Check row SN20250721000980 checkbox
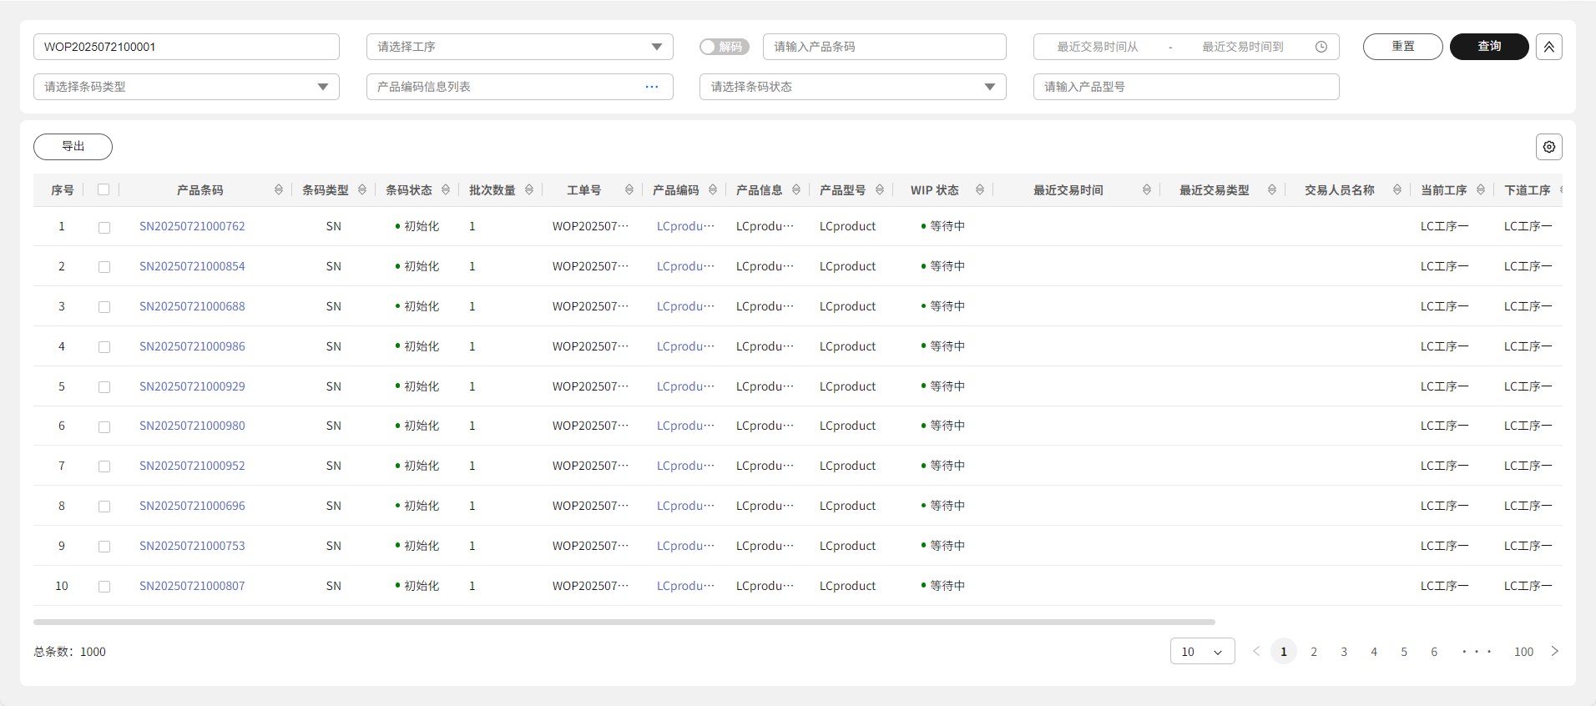Screen dimensions: 1596x706 tap(104, 426)
